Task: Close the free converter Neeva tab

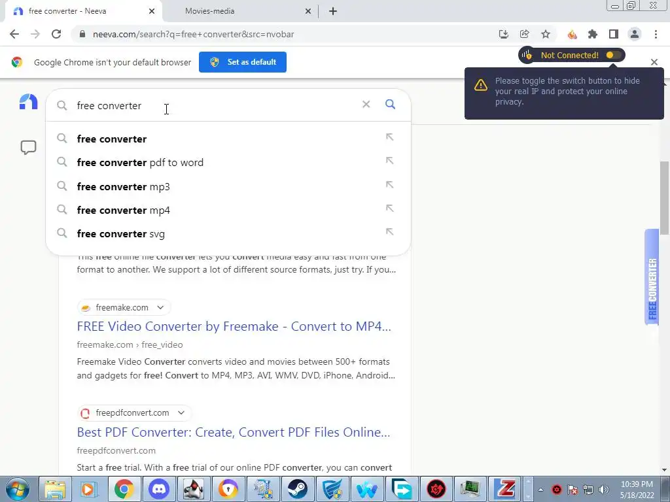Action: pyautogui.click(x=152, y=11)
